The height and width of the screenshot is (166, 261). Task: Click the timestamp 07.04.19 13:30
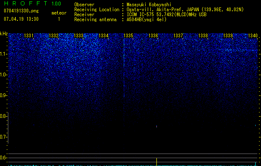click(21, 19)
